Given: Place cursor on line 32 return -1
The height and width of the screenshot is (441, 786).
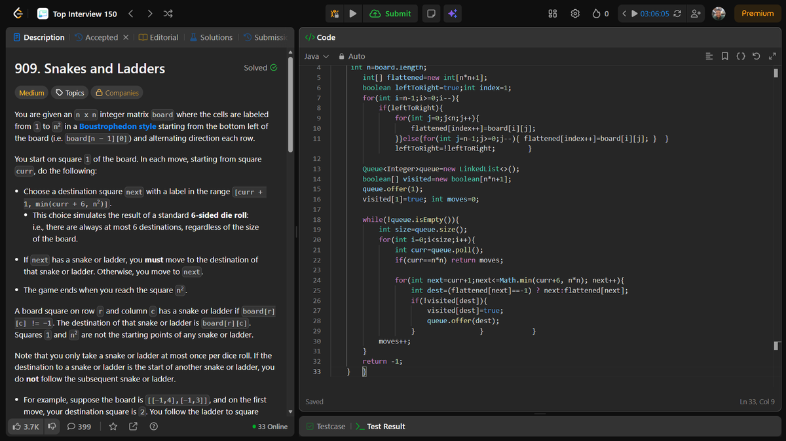Looking at the screenshot, I should click(383, 361).
